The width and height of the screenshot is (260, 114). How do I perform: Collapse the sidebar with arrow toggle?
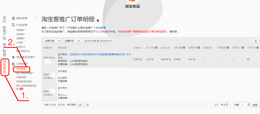(36, 18)
